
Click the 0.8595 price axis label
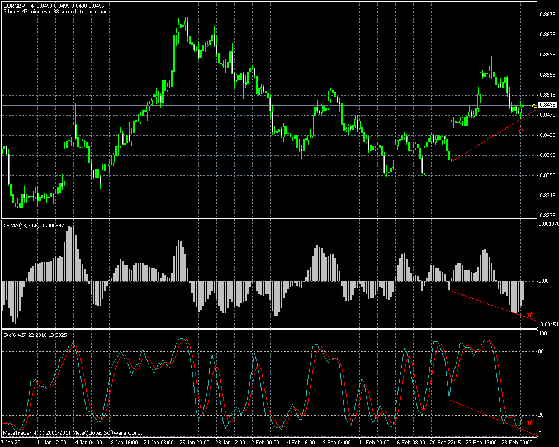547,55
